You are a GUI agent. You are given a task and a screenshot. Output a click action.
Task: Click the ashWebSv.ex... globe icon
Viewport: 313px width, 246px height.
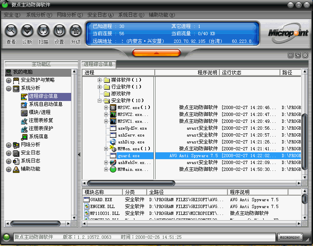(113, 162)
